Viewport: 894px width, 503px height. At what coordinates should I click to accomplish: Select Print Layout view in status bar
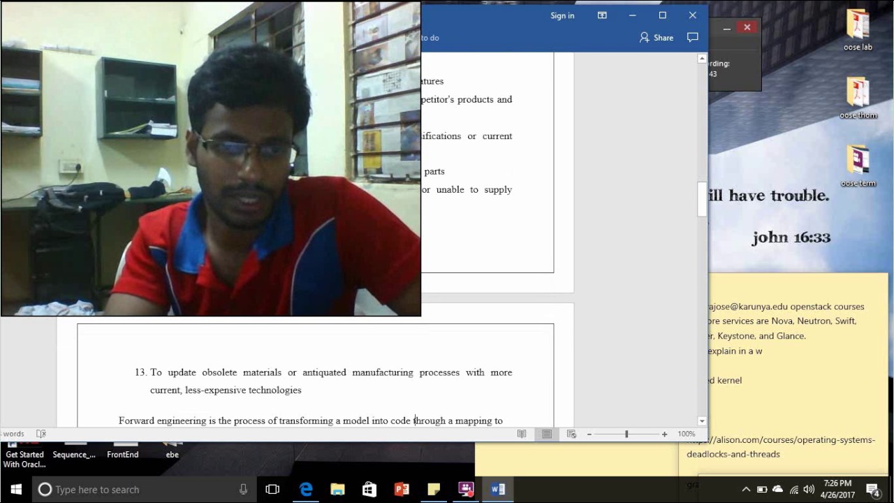pyautogui.click(x=547, y=434)
